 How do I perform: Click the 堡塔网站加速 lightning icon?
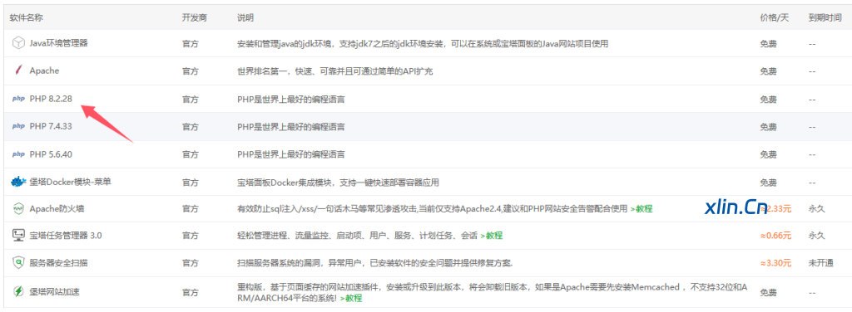tap(18, 291)
